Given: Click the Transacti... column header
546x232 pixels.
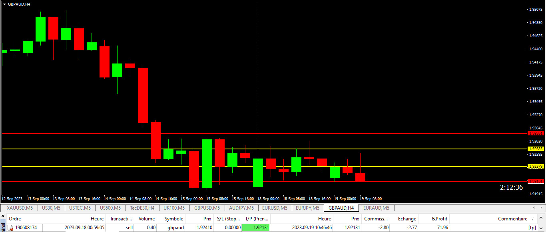Looking at the screenshot, I should [121, 218].
